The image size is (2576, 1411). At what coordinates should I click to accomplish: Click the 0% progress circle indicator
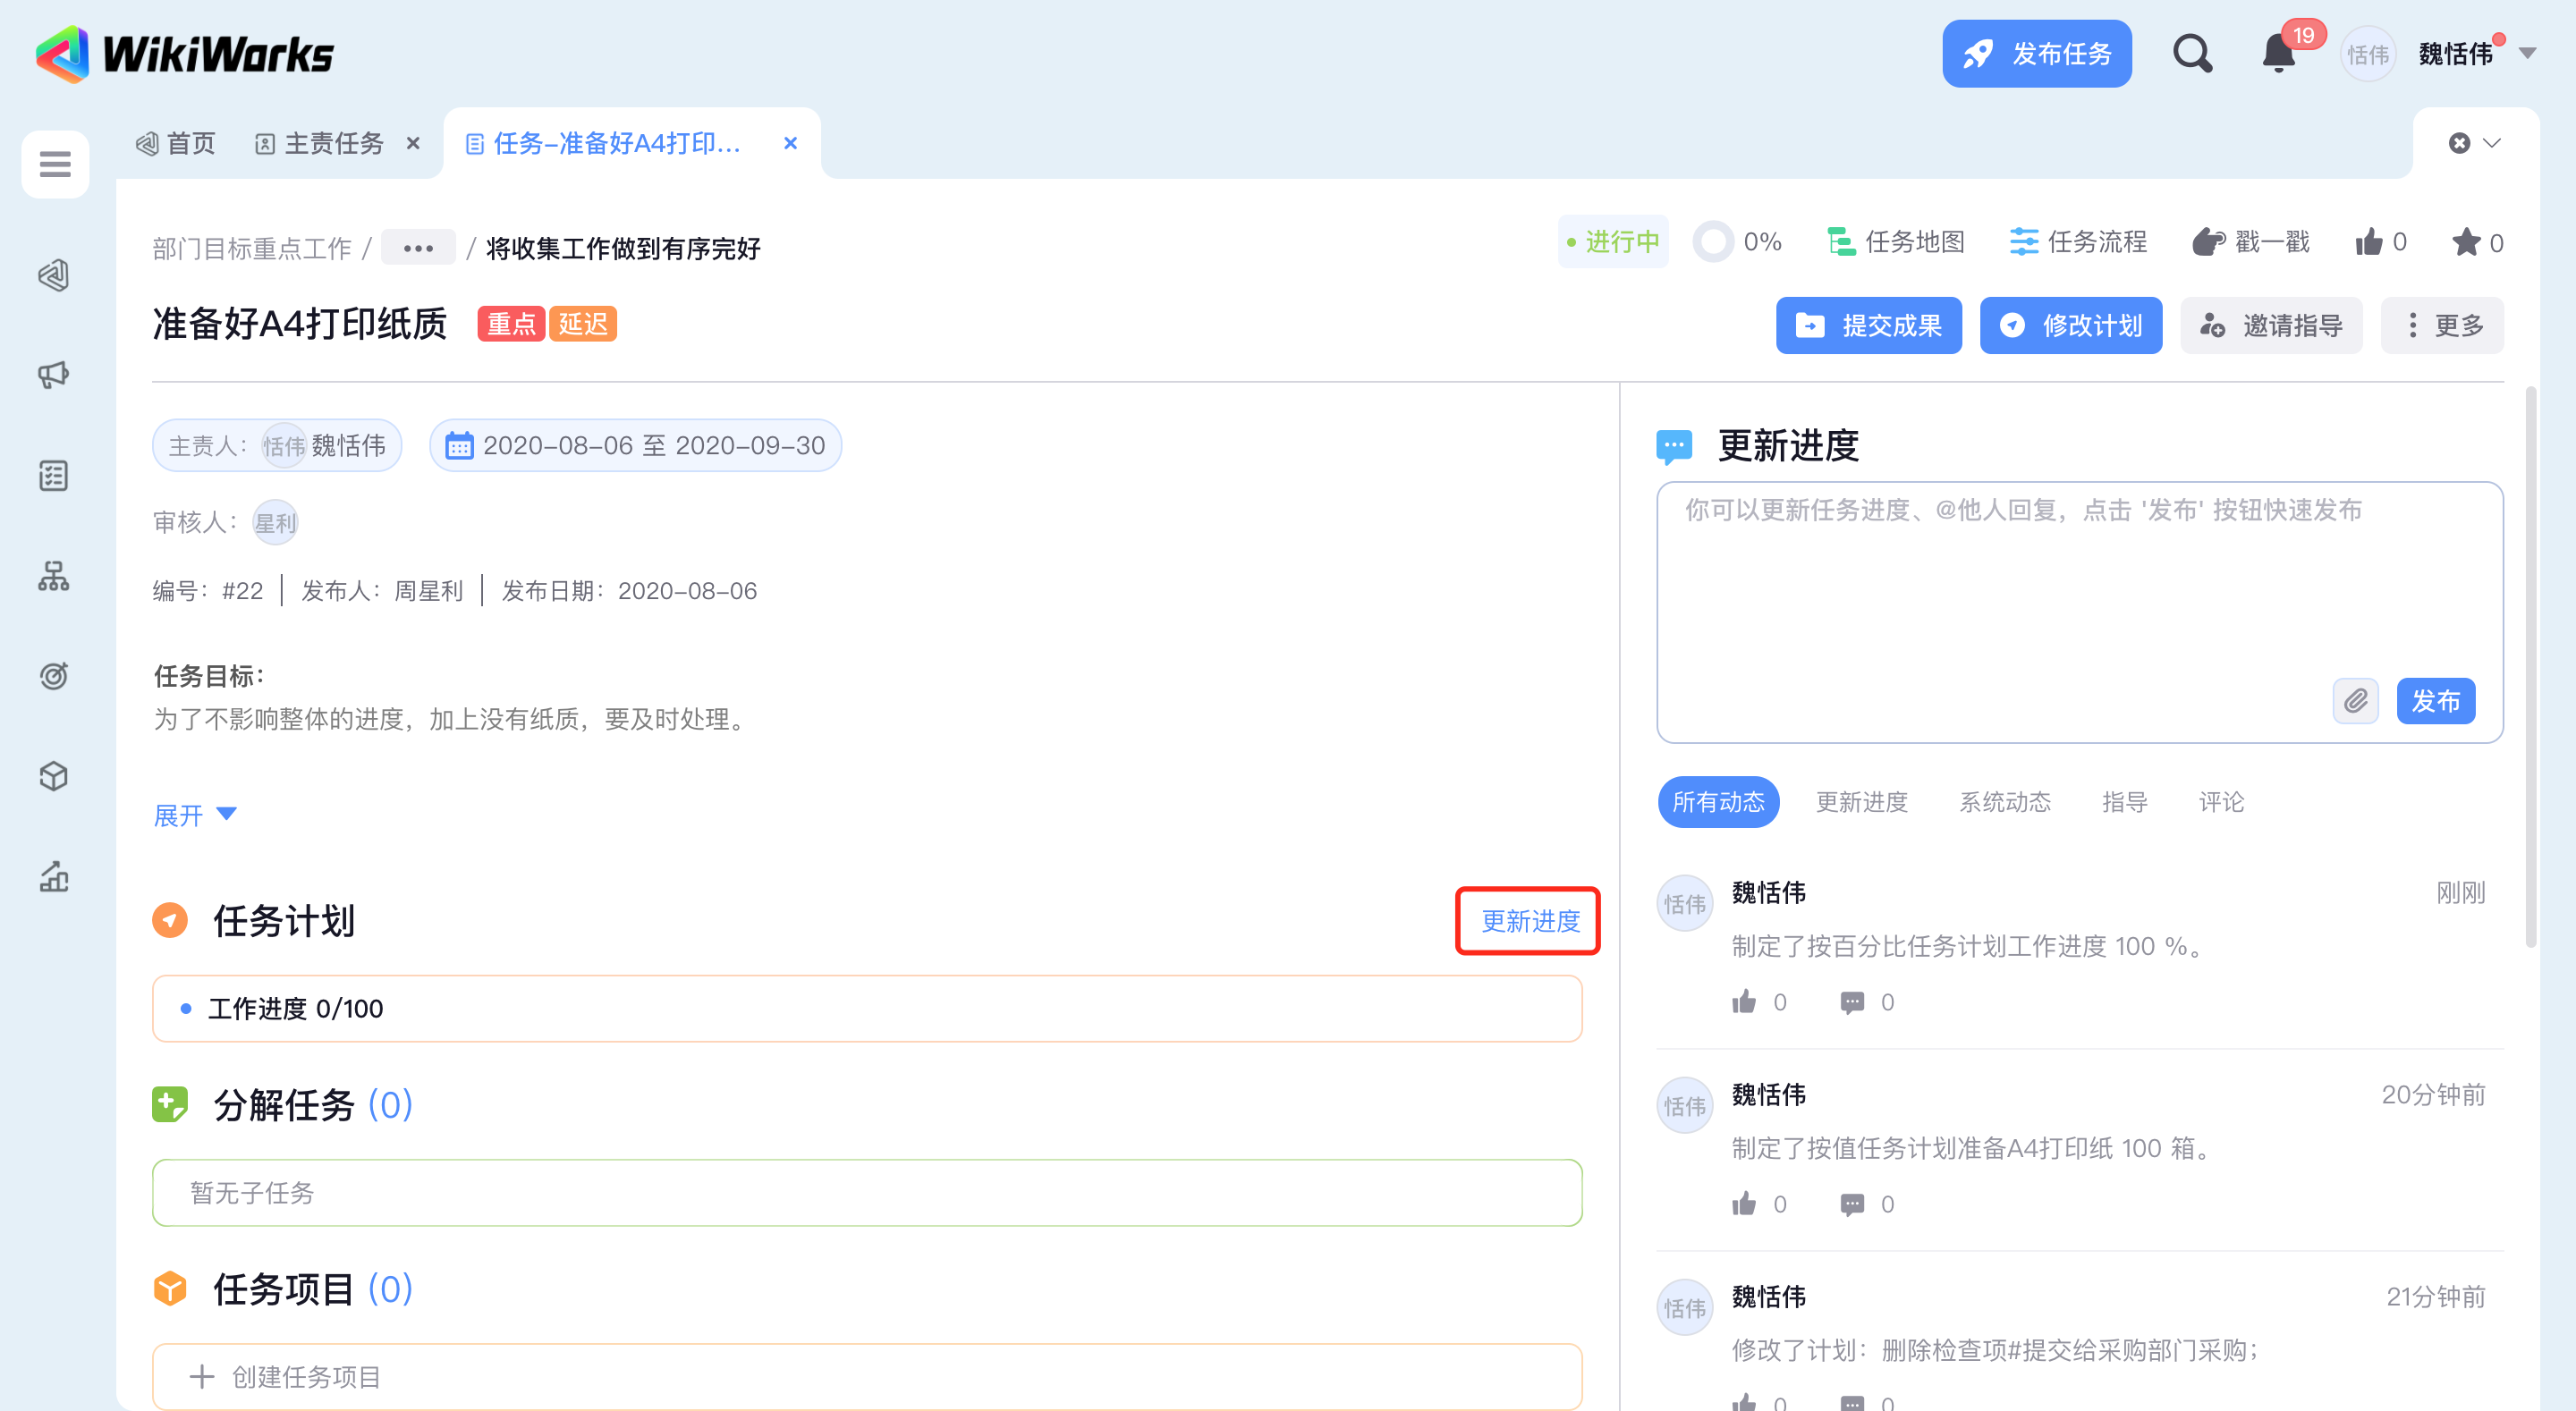point(1713,242)
